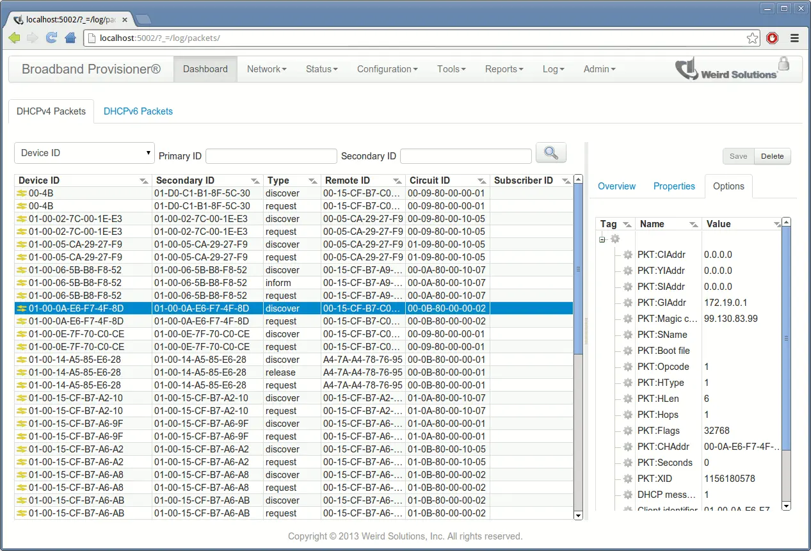Click the Delete button
Screen dimensions: 811x551
point(772,156)
